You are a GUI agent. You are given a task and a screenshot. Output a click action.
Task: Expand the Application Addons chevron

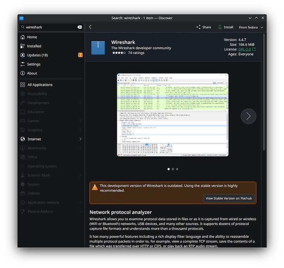tap(80, 202)
